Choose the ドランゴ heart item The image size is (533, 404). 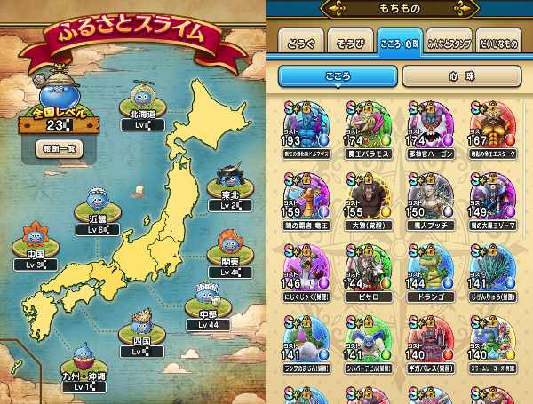(x=431, y=273)
